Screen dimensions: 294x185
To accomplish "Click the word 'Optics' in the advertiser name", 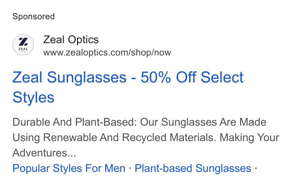I will coord(83,40).
